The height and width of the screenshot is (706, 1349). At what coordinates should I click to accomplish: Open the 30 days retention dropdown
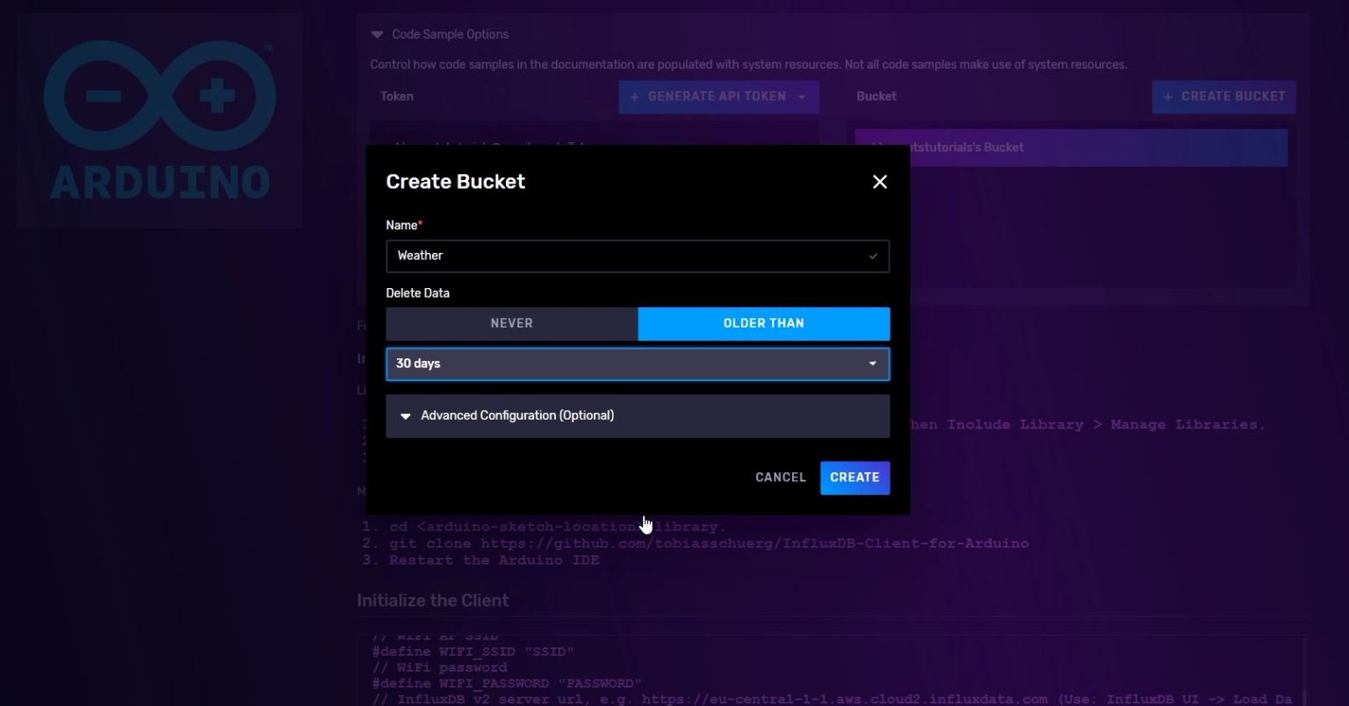[x=638, y=364]
